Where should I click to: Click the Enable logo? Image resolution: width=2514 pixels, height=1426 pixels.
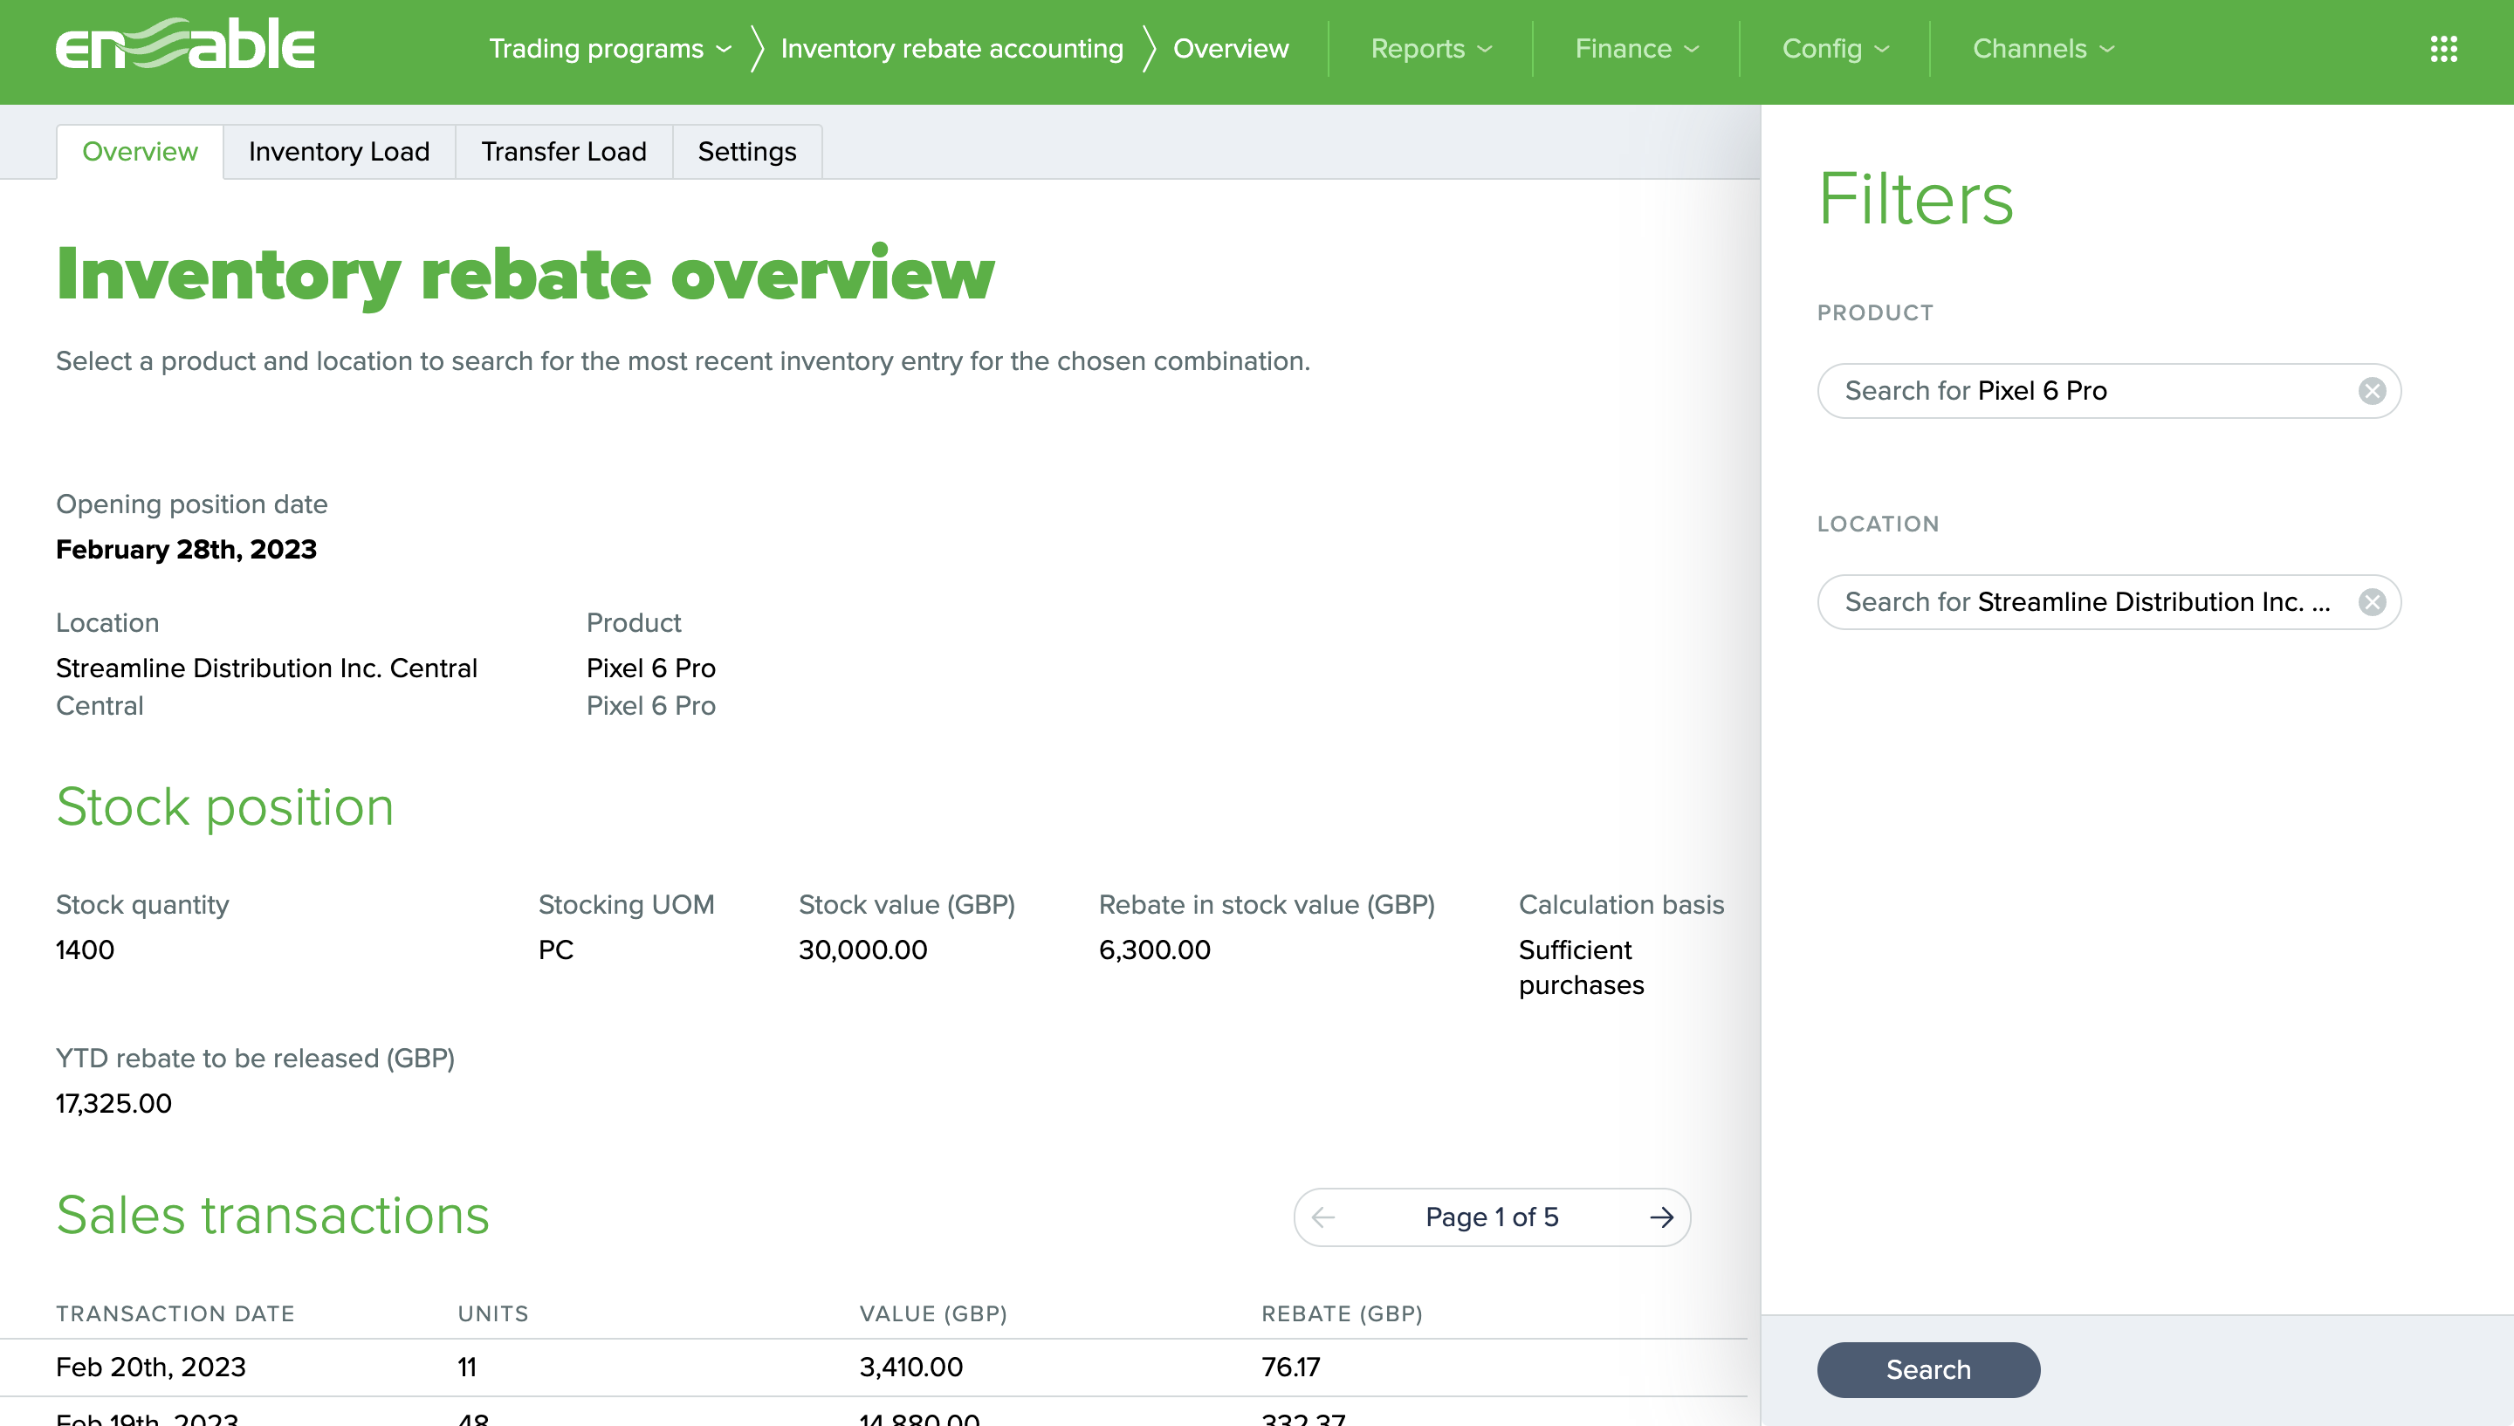pos(185,46)
